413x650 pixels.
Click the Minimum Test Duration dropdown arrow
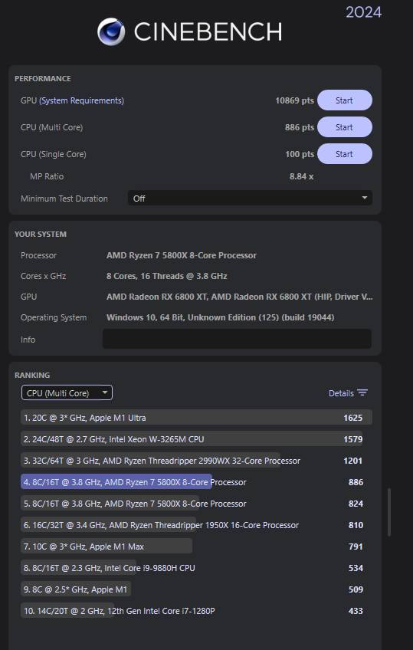[x=365, y=199]
